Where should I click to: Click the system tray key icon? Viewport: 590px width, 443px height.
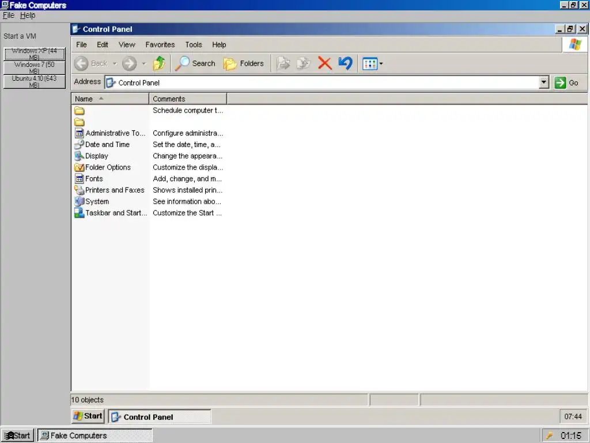pyautogui.click(x=550, y=436)
